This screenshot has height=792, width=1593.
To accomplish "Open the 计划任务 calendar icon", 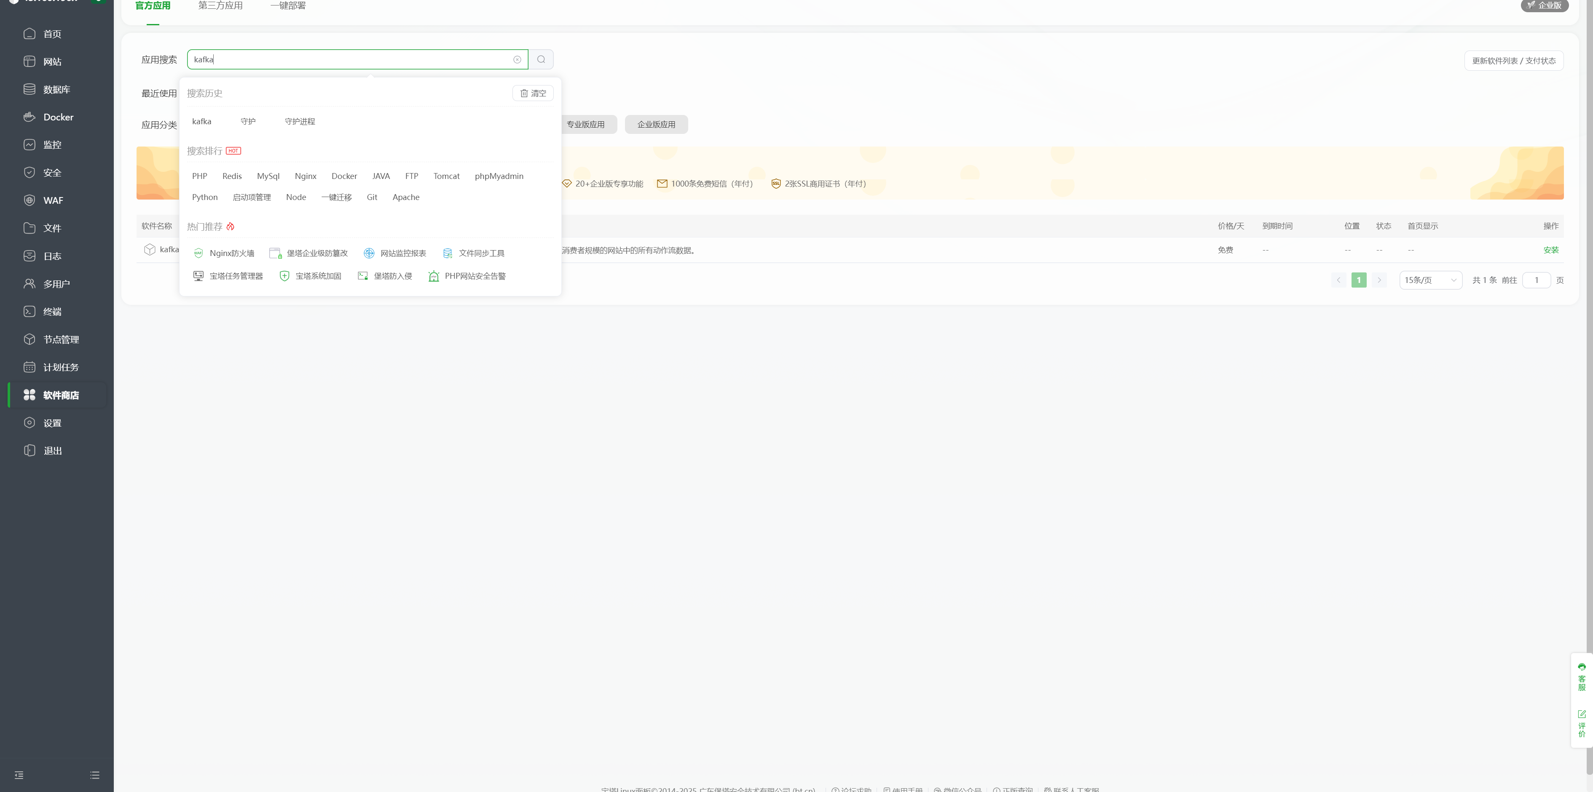I will [x=29, y=367].
